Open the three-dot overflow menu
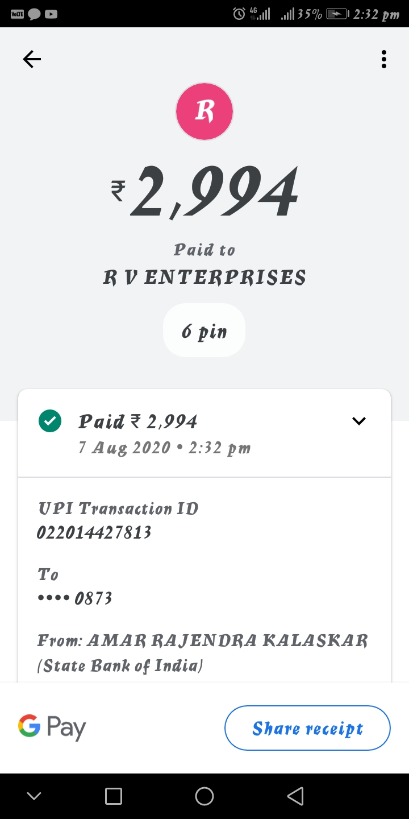 [384, 59]
